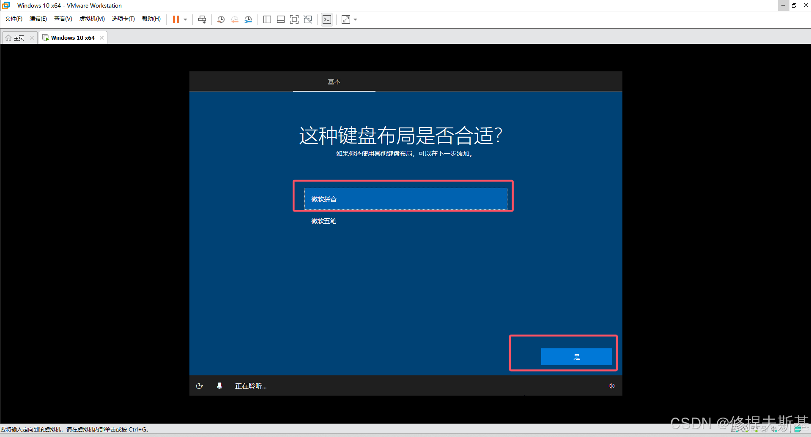Toggle the thumbnail bar view
This screenshot has width=811, height=437.
pyautogui.click(x=281, y=19)
